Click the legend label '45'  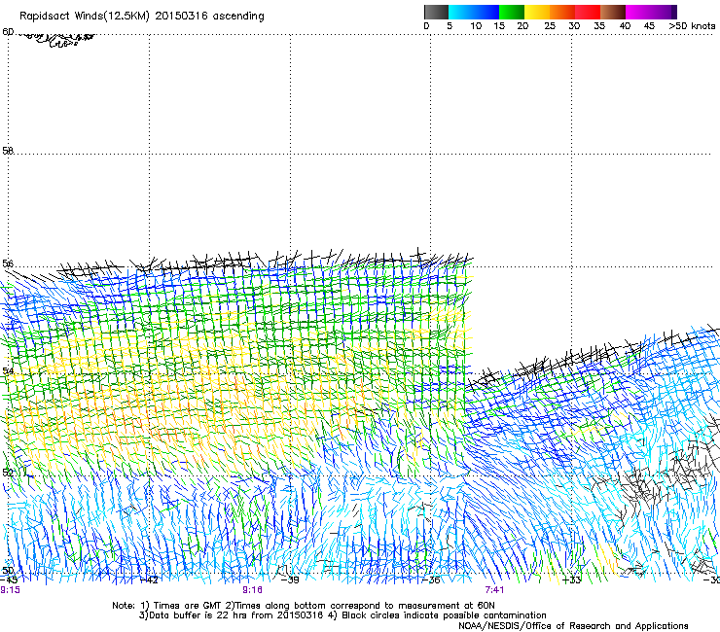pos(649,26)
